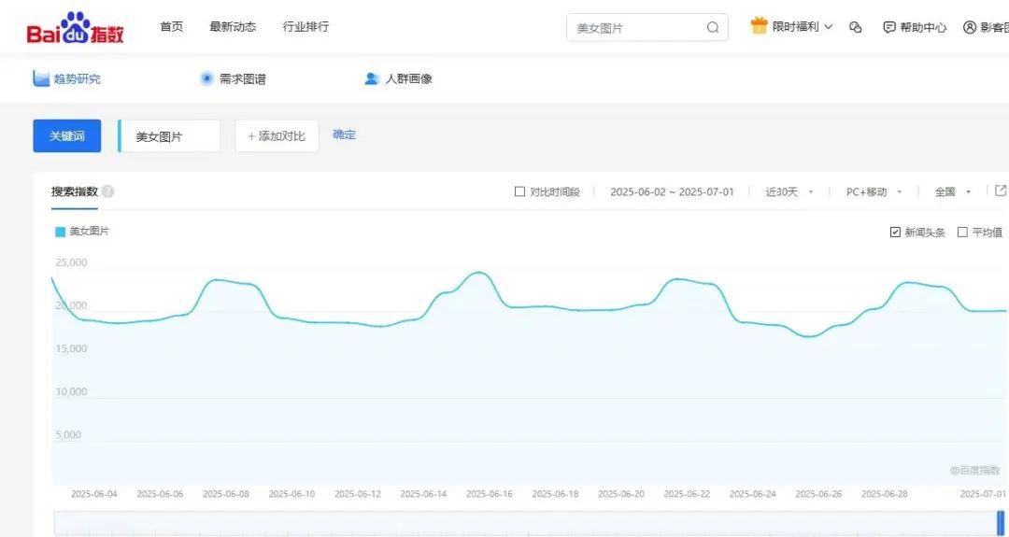Click the user account avatar icon
Viewport: 1009px width, 537px height.
970,28
